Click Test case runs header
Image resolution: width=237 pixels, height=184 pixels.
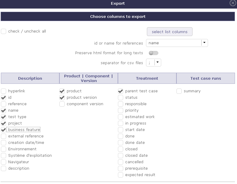click(x=205, y=78)
